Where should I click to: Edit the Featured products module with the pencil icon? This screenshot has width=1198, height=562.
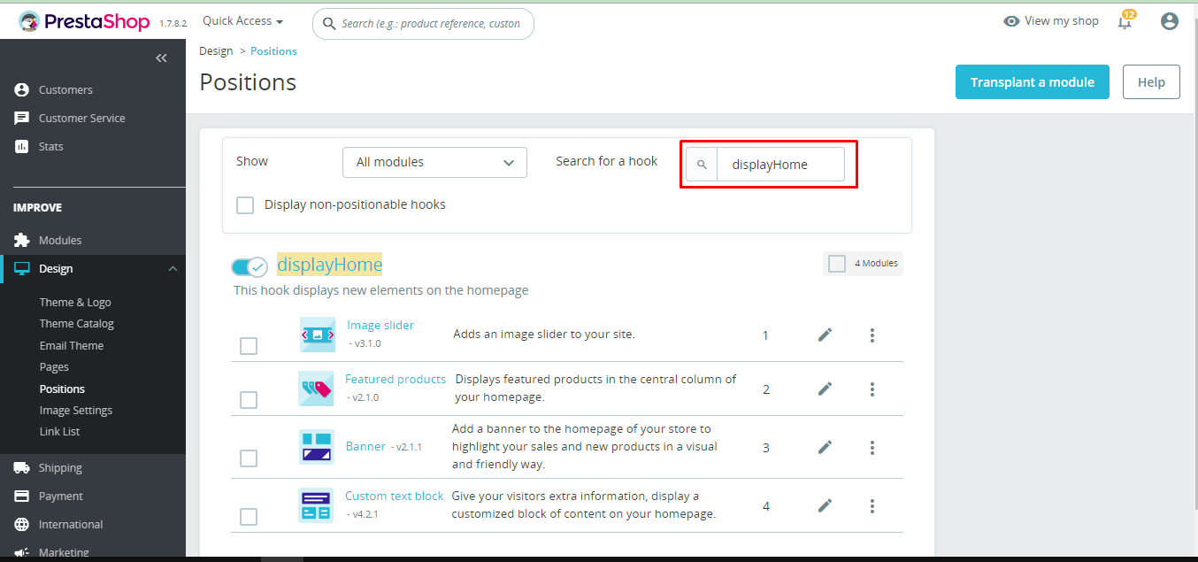825,389
